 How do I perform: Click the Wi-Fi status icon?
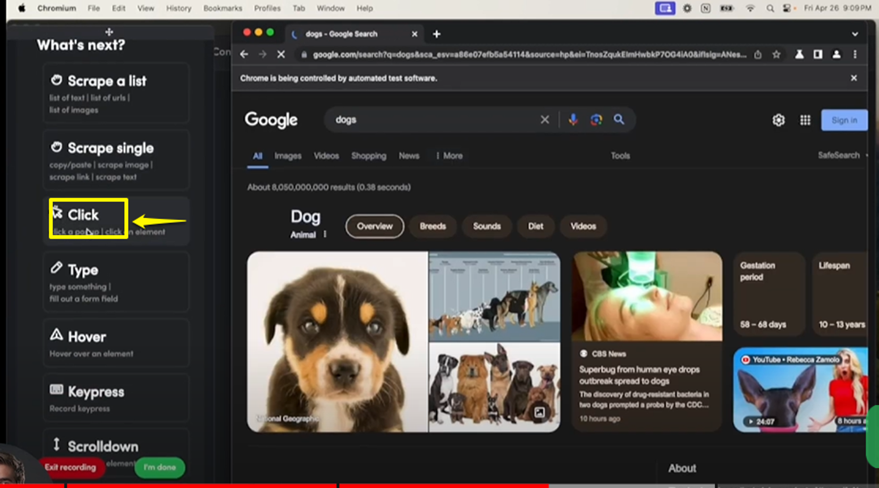click(750, 8)
